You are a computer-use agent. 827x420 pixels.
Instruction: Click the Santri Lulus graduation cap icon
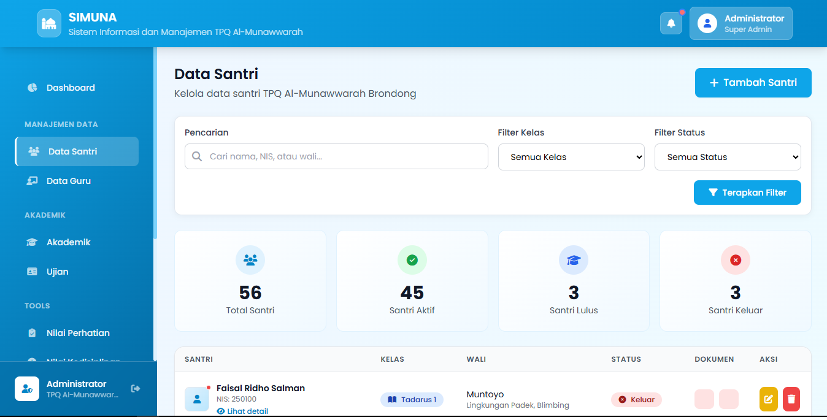(573, 260)
